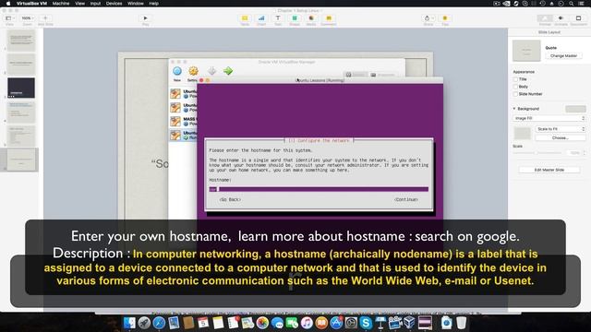Image resolution: width=591 pixels, height=332 pixels.
Task: Open iTunes from the Dock
Action: [307, 323]
